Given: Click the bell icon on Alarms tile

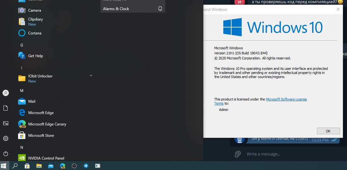Looking at the screenshot, I should [160, 9].
